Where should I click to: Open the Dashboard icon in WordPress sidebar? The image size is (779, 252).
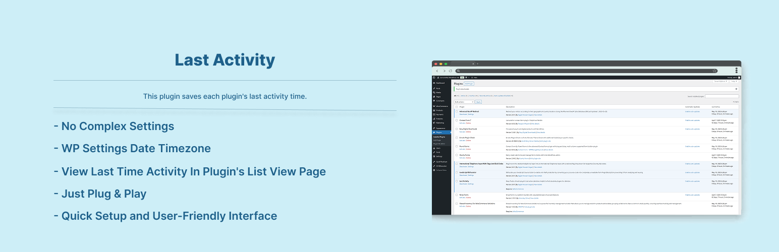(434, 83)
